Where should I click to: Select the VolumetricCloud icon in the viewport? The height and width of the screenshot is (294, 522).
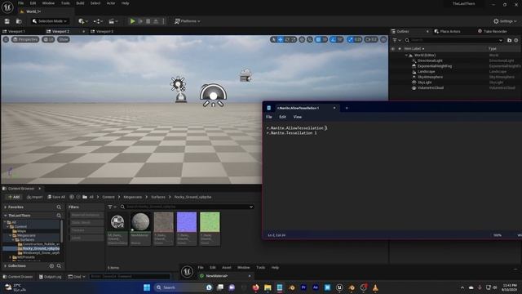[x=246, y=76]
